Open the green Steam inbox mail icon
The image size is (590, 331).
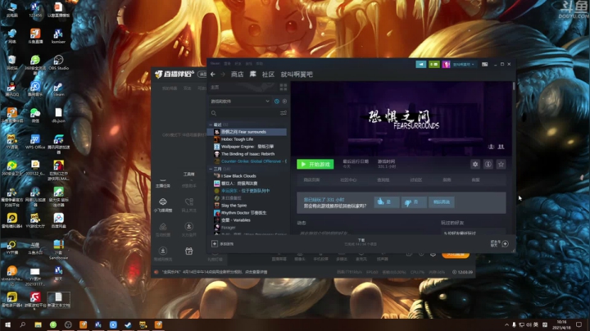click(x=433, y=65)
